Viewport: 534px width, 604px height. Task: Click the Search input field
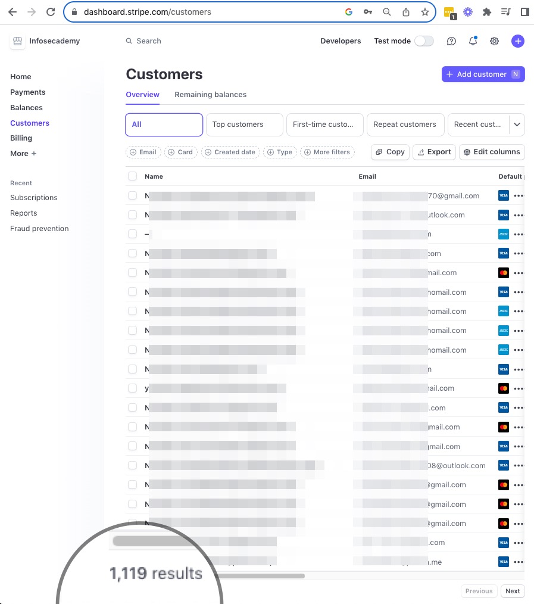click(149, 41)
